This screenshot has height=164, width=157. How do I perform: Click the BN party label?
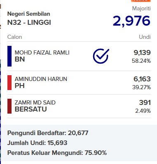tap(20, 59)
